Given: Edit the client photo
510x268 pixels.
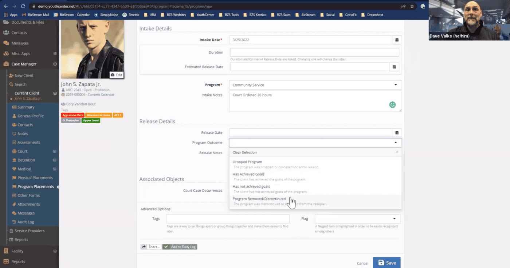Looking at the screenshot, I should click(117, 75).
